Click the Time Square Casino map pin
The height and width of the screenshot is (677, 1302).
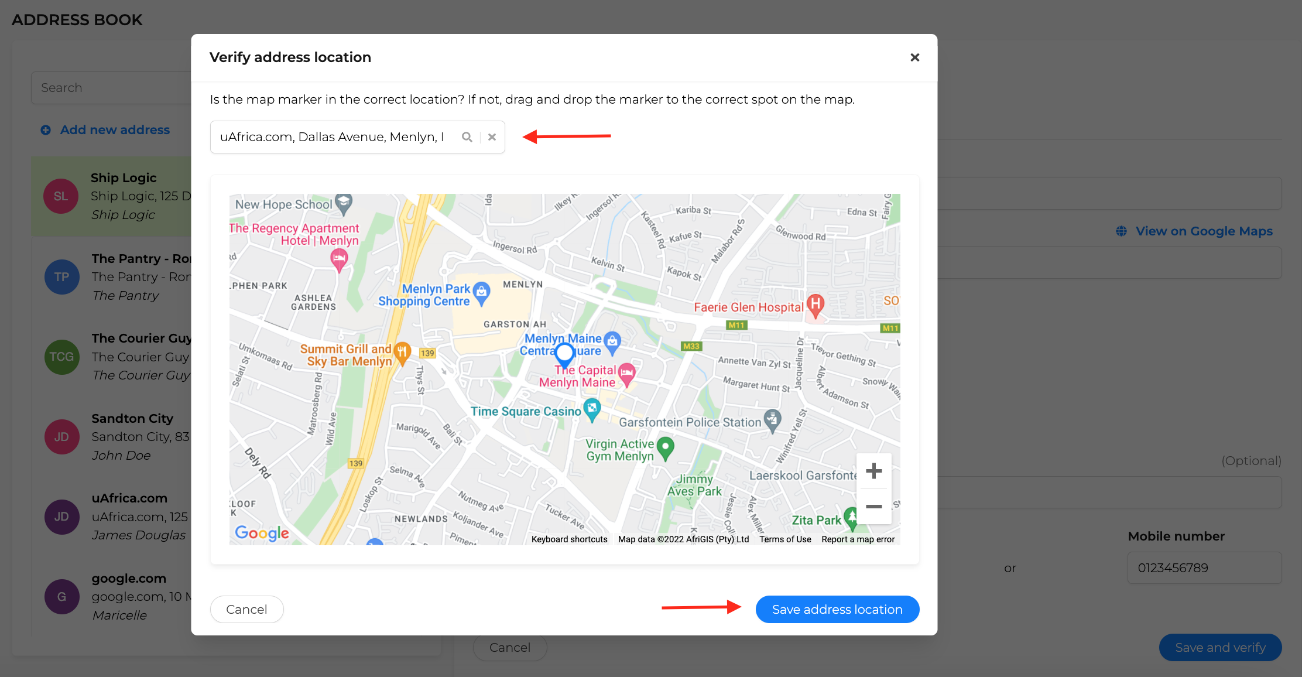pos(592,409)
